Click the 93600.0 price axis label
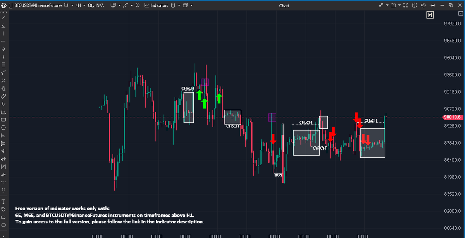465x238 pixels. (452, 75)
